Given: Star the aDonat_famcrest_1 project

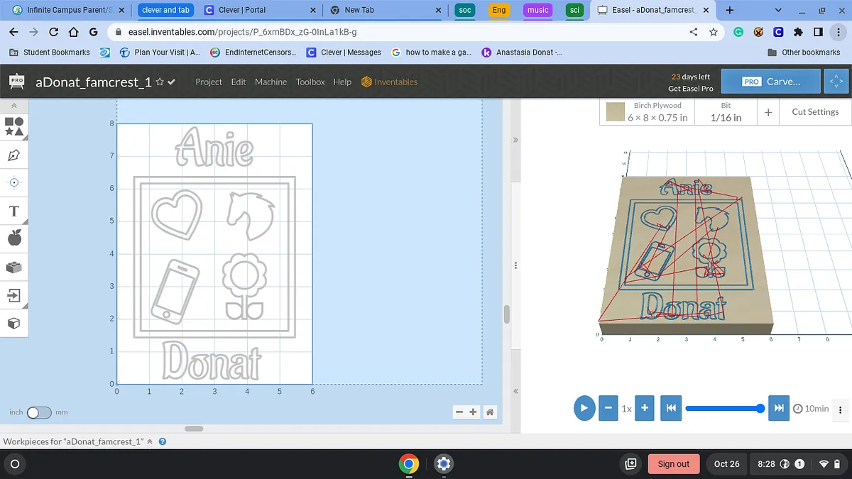Looking at the screenshot, I should 160,82.
